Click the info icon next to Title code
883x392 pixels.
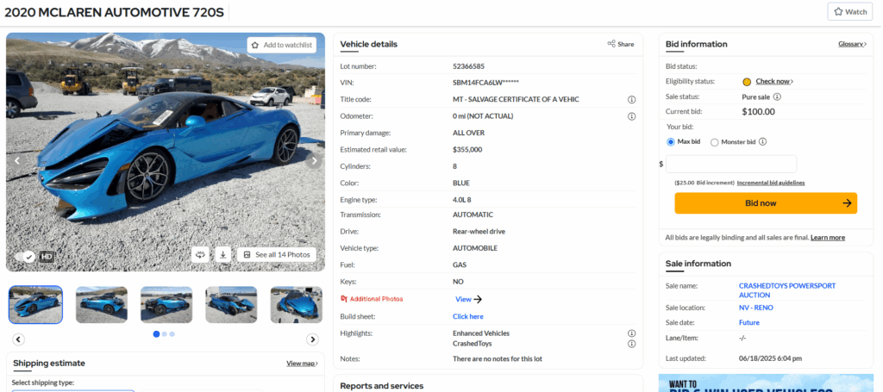pyautogui.click(x=631, y=100)
